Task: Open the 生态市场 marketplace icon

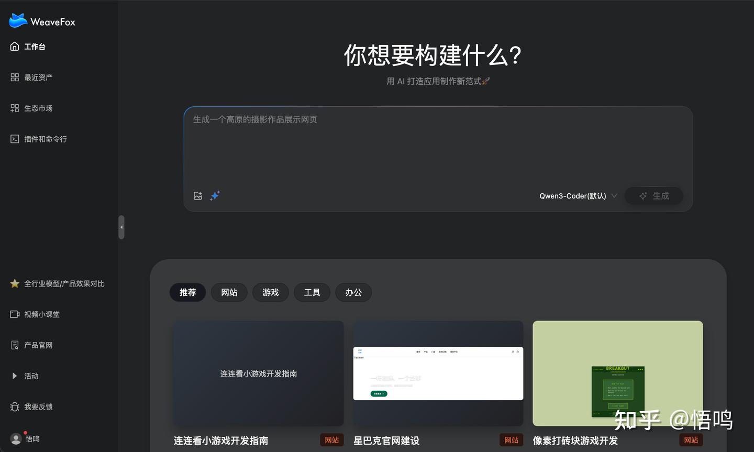Action: [14, 108]
